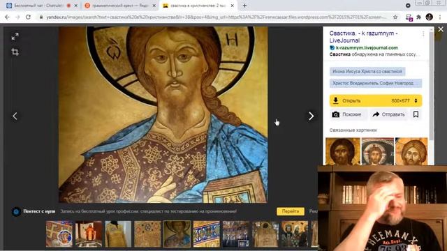Select the colorful ornament band thumbnail
The height and width of the screenshot is (251, 447).
[207, 234]
